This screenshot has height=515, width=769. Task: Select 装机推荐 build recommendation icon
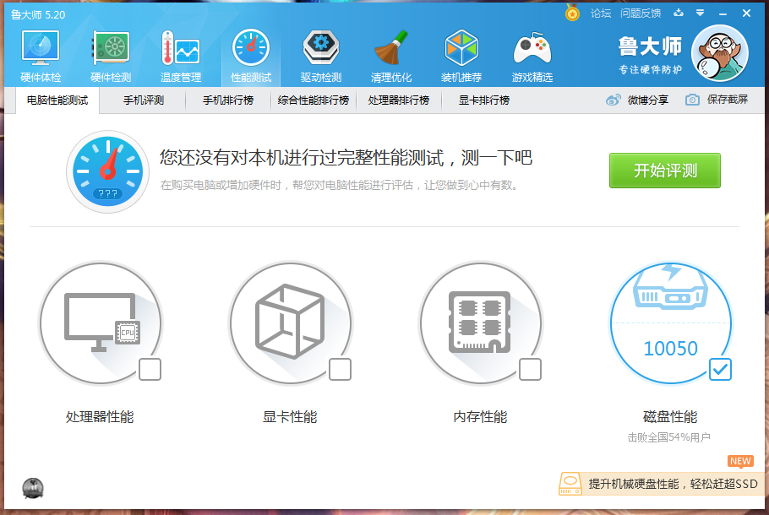461,51
